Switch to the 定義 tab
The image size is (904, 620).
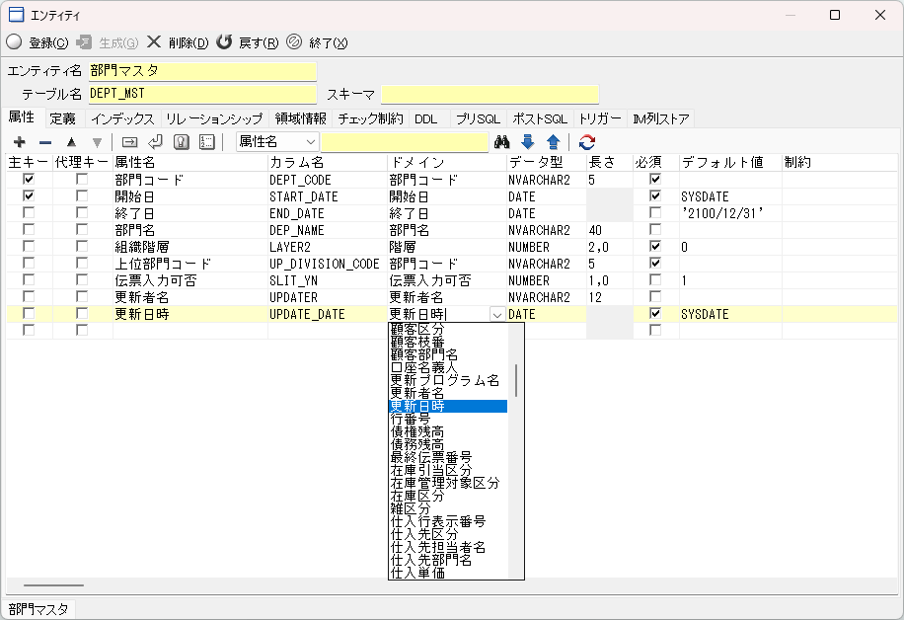(x=63, y=118)
